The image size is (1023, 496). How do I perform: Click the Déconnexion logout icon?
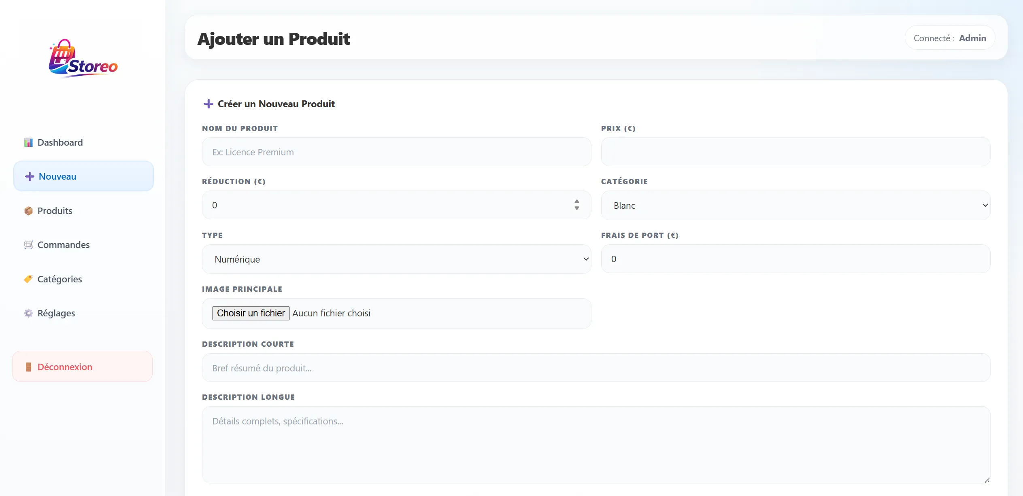28,367
